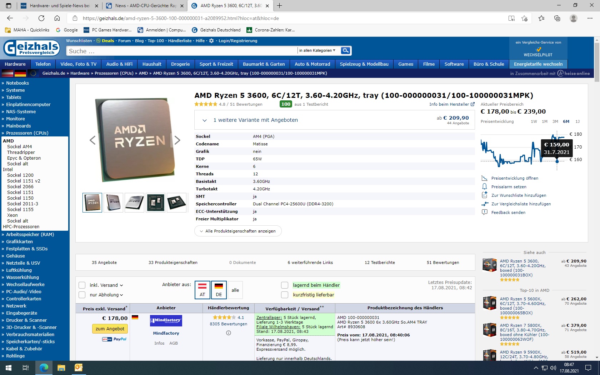Expand the Notebooks sidebar category
The width and height of the screenshot is (600, 375).
(17, 83)
